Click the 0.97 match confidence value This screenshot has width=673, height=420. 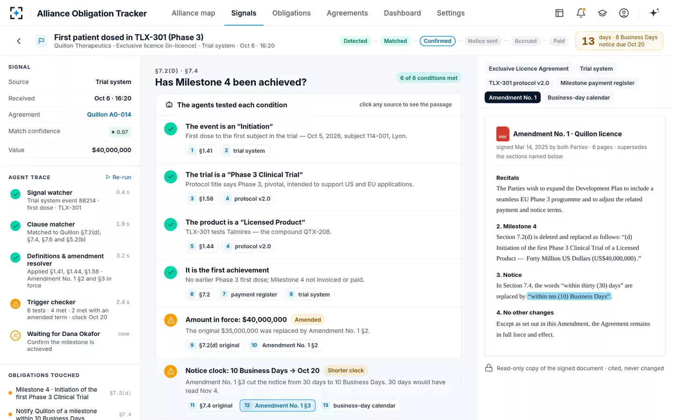(x=120, y=132)
